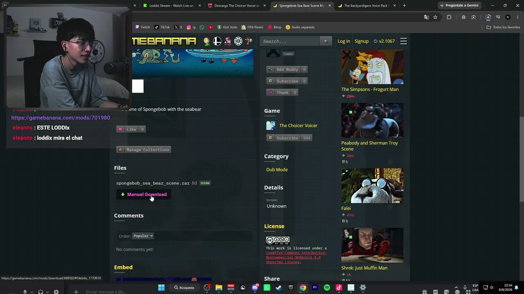
Task: Click the taskbar Búsqueda search box
Action: click(x=184, y=287)
